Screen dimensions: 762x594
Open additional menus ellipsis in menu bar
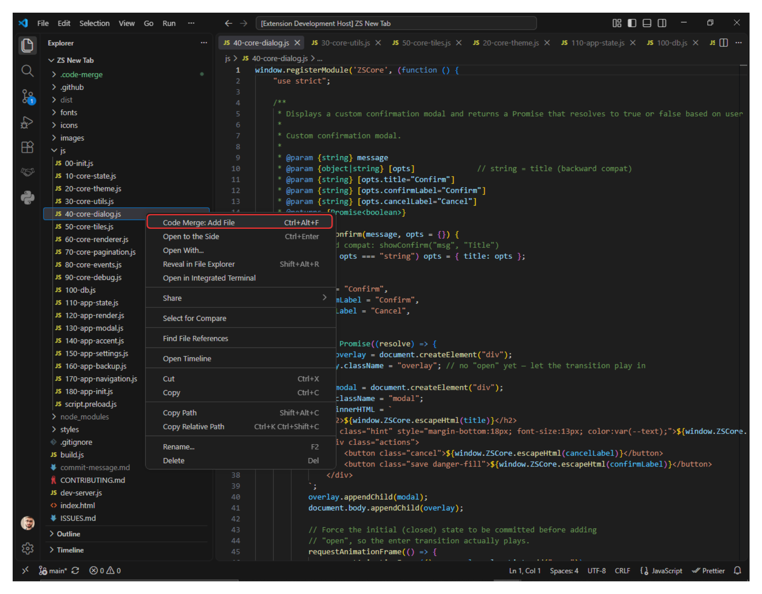pyautogui.click(x=191, y=23)
